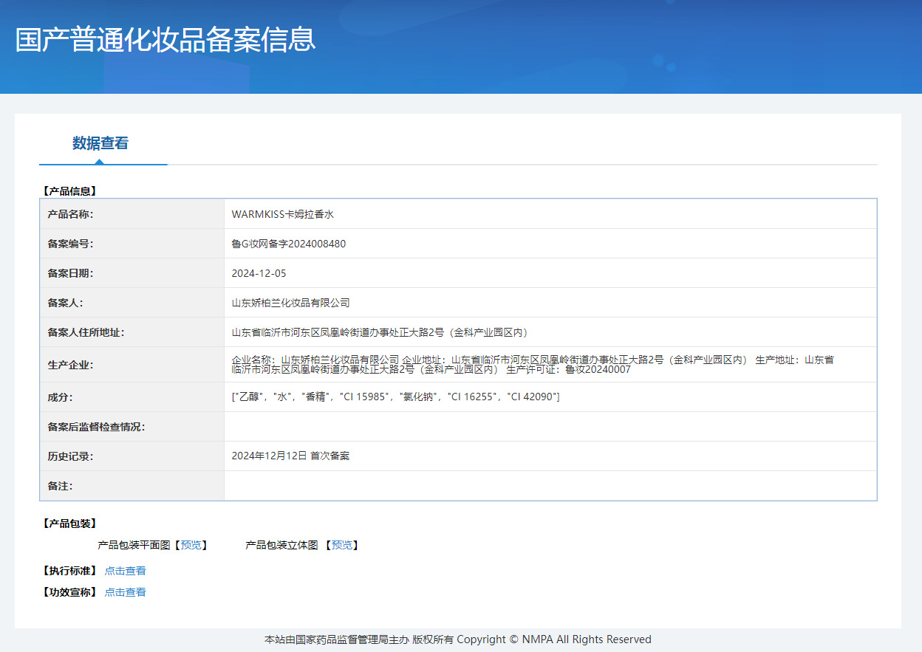Click 点击查看 beside 功效宣称
Screen dimensions: 922x652
click(125, 592)
